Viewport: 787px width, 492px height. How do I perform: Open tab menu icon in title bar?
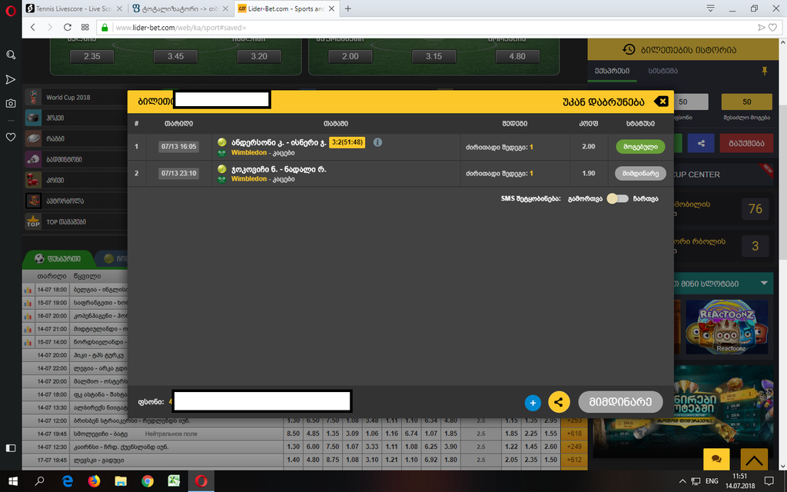tap(711, 8)
